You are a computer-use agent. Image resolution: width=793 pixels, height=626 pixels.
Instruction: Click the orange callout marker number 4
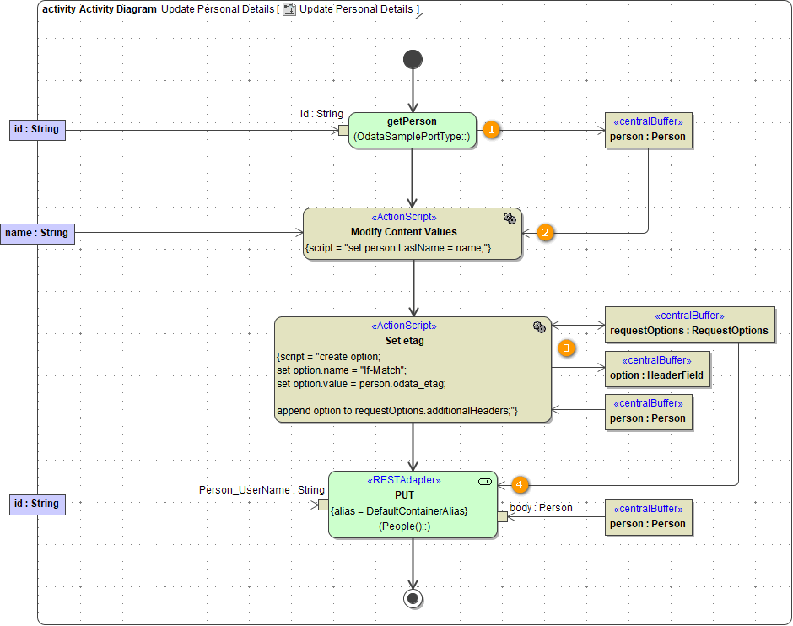(521, 484)
